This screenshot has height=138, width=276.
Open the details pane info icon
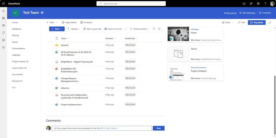159,29
